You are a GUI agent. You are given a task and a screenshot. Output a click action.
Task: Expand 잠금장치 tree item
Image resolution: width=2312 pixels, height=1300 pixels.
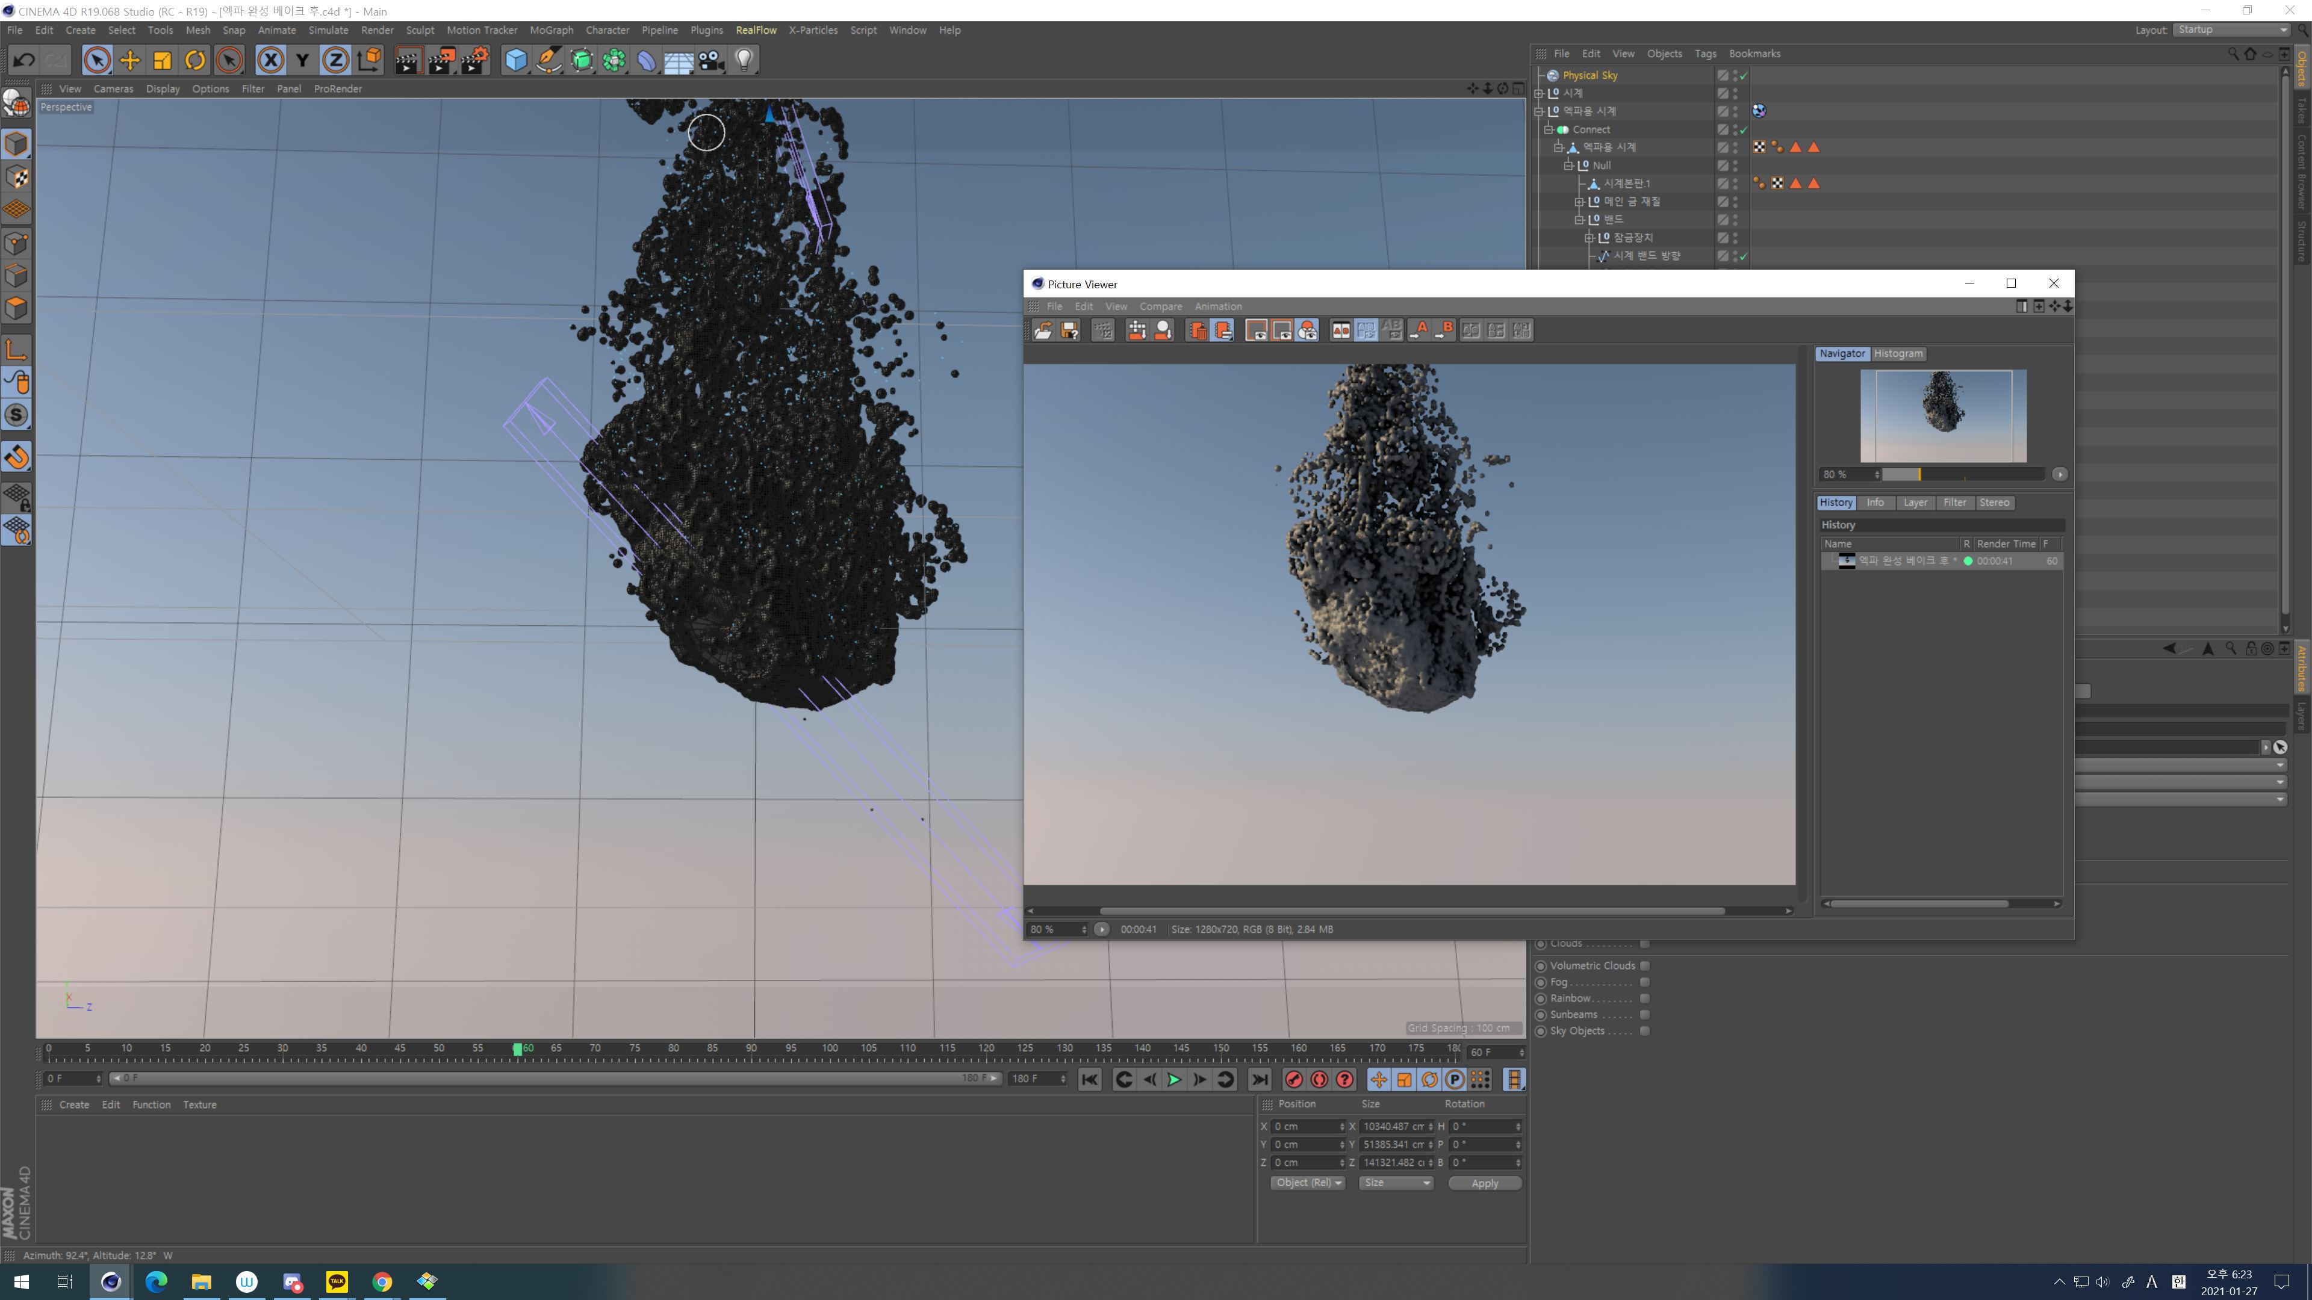point(1589,238)
